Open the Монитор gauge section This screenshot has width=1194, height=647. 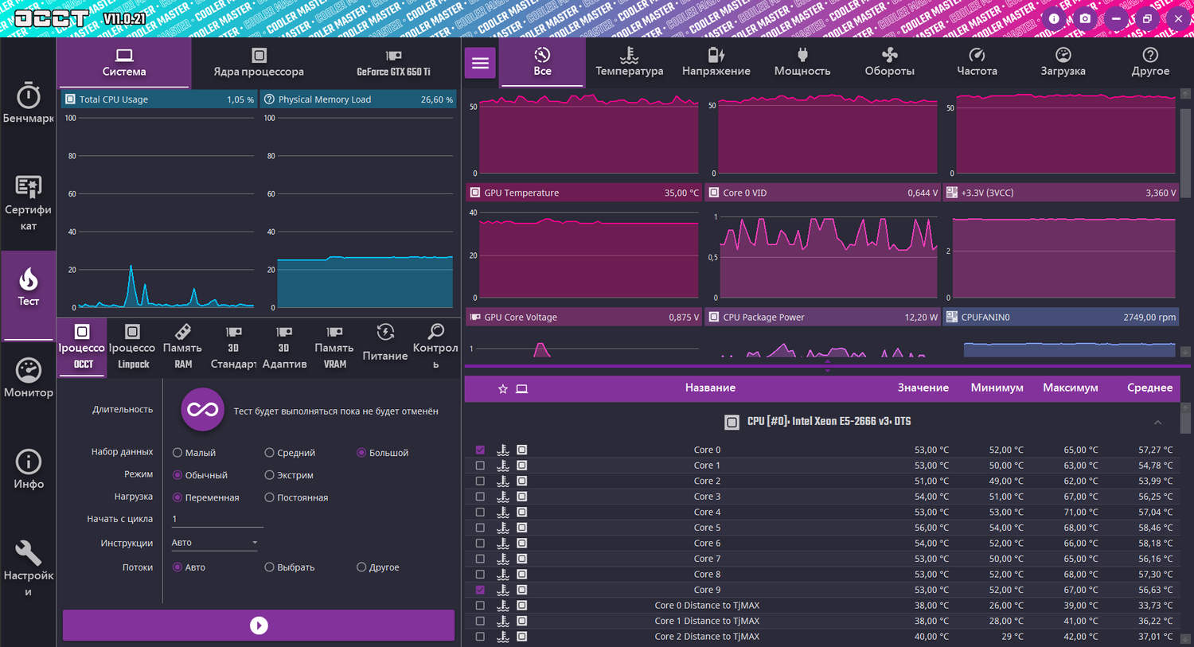29,378
